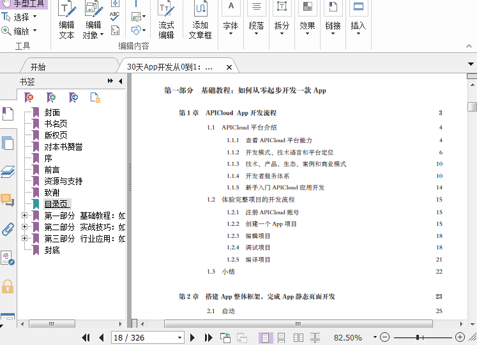
Task: Go to the last page
Action: tap(208, 338)
